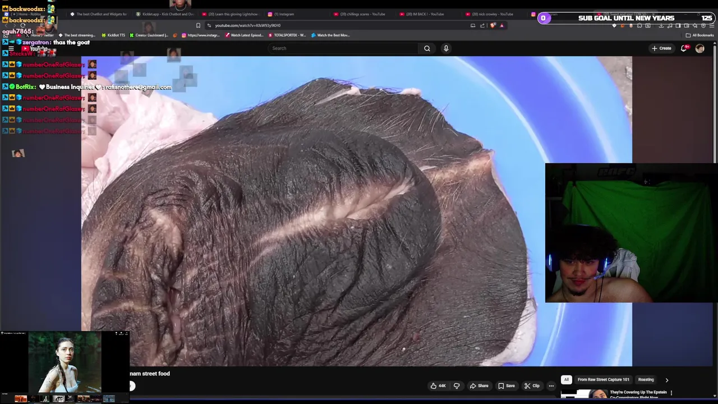Viewport: 718px width, 404px height.
Task: Open the Brave Rewards triangle icon
Action: tap(502, 25)
